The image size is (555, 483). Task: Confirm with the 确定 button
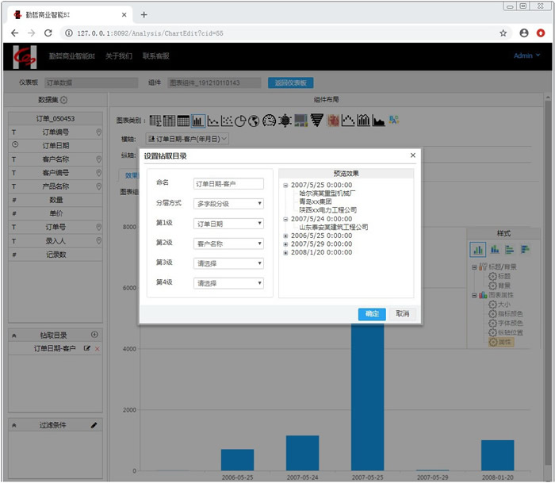tap(371, 314)
